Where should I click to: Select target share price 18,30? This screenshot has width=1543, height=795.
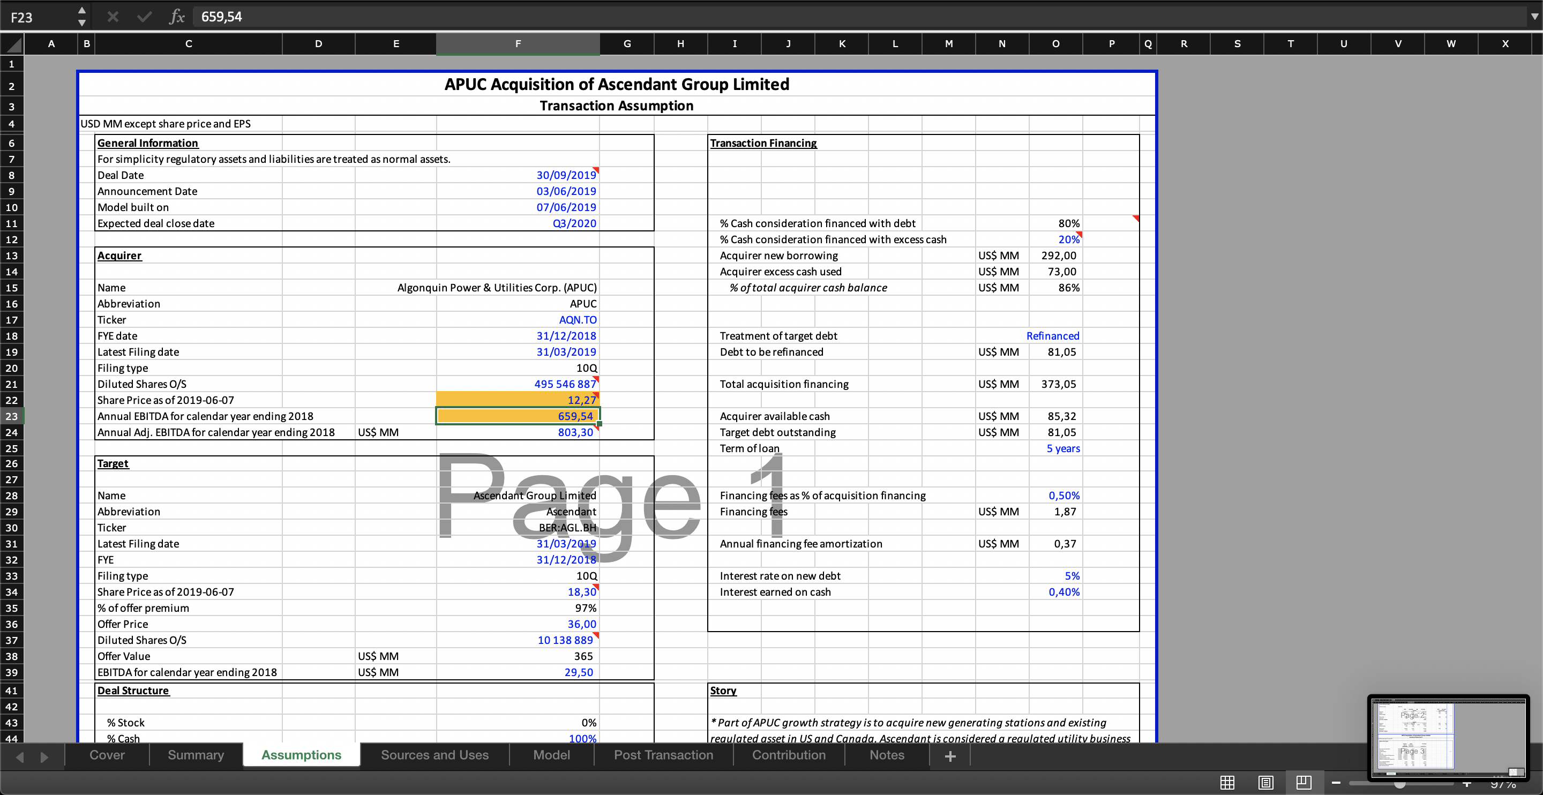518,592
